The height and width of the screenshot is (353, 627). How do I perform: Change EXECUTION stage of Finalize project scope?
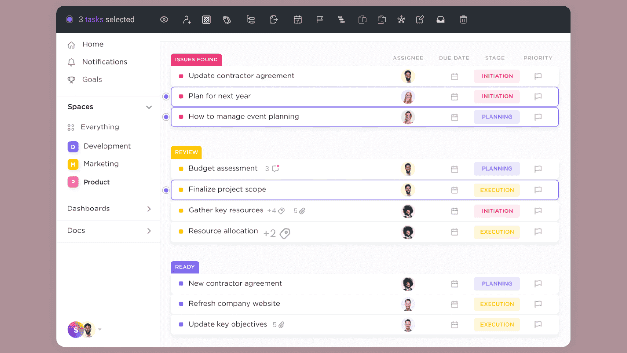click(497, 190)
